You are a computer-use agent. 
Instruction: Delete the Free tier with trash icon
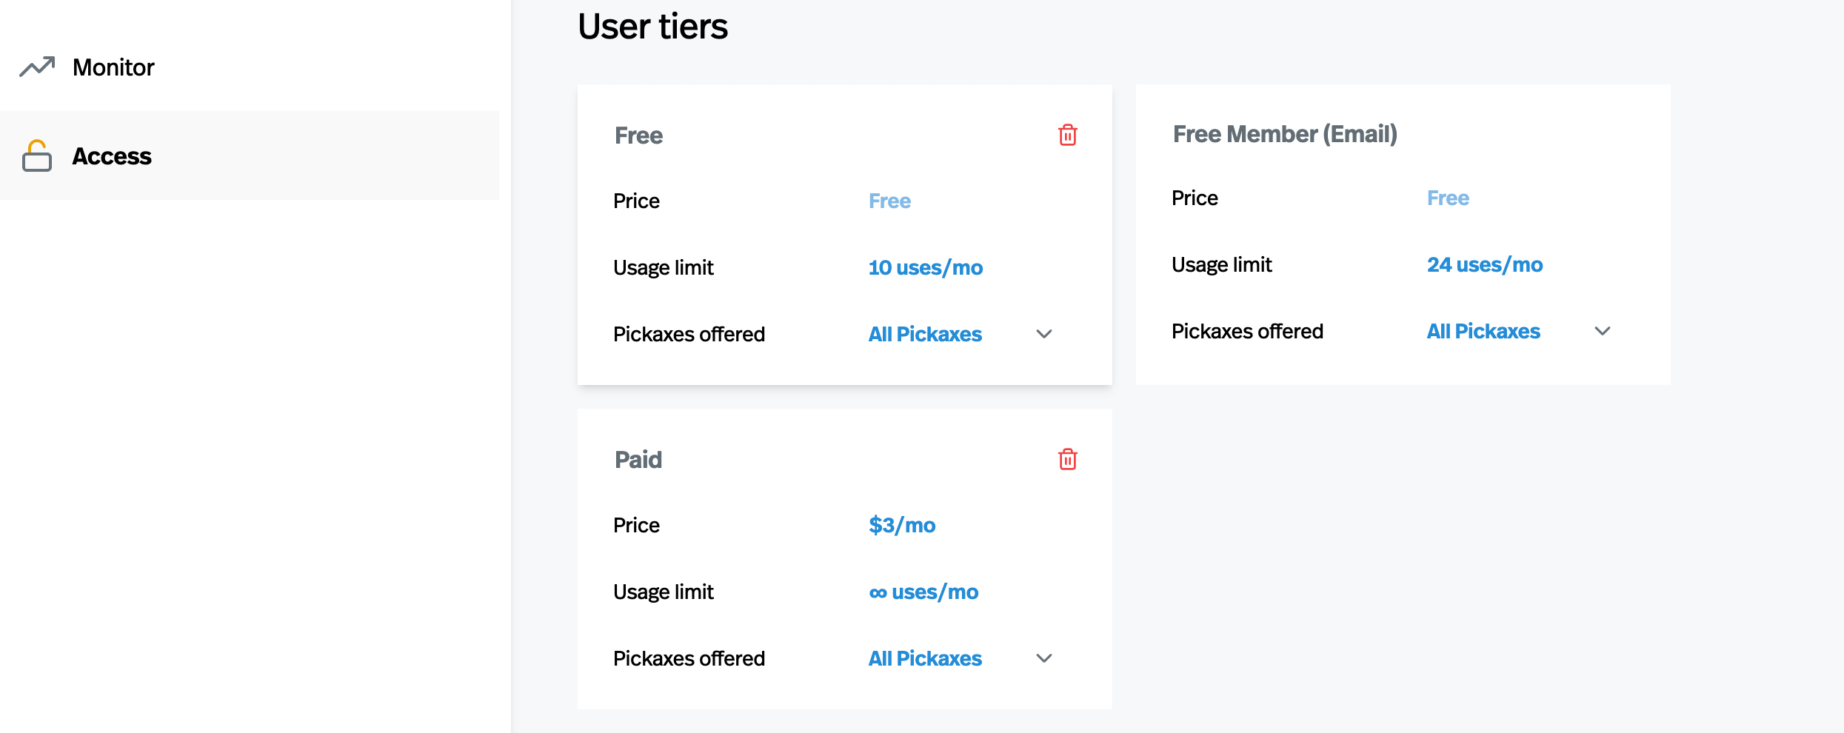pyautogui.click(x=1067, y=135)
